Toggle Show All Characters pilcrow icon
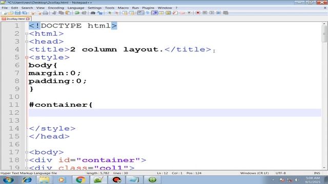 coord(147,13)
